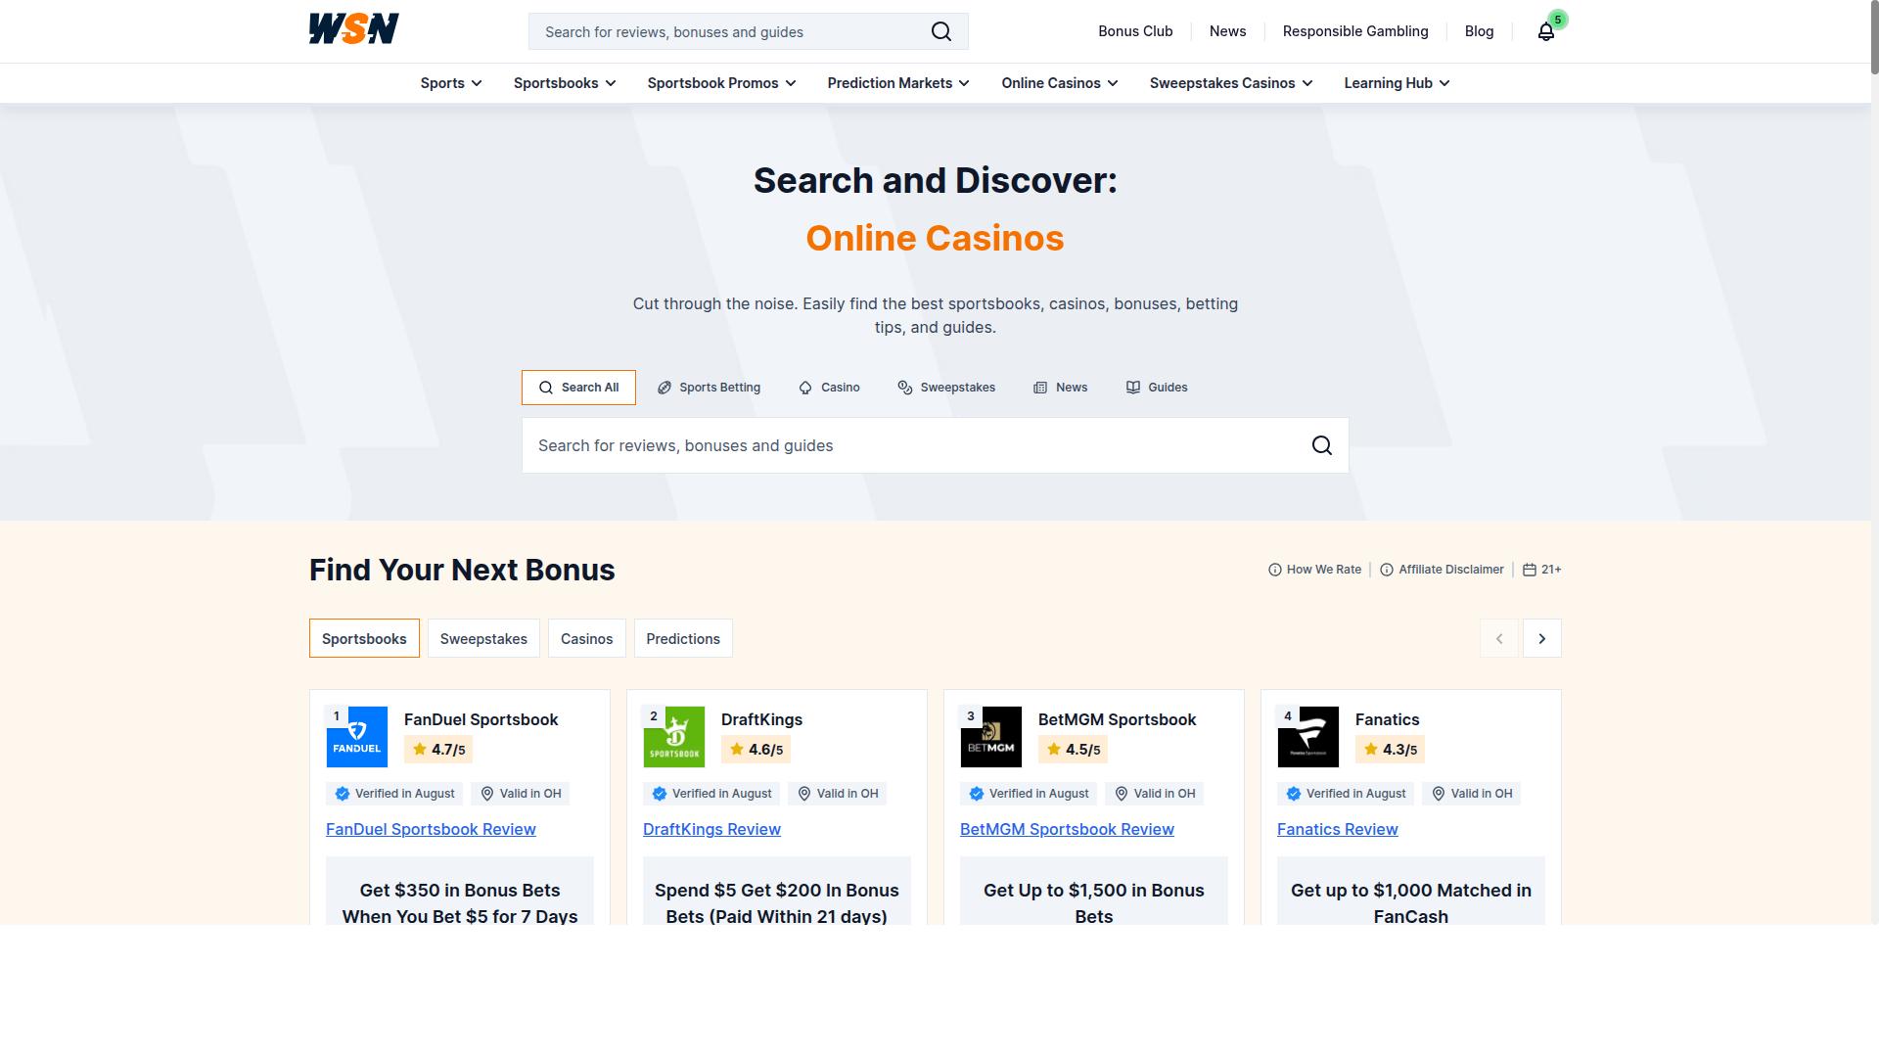Image resolution: width=1879 pixels, height=1057 pixels.
Task: Expand the Sportsbooks menu
Action: [x=565, y=83]
